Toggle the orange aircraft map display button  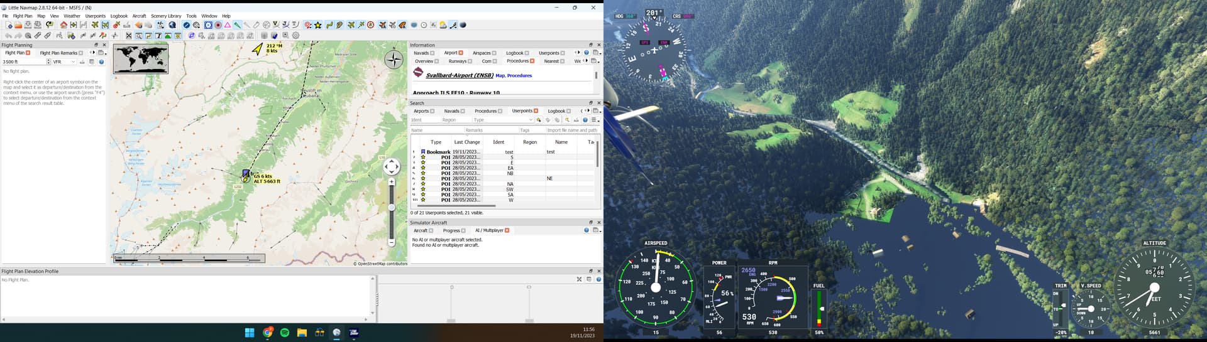382,25
